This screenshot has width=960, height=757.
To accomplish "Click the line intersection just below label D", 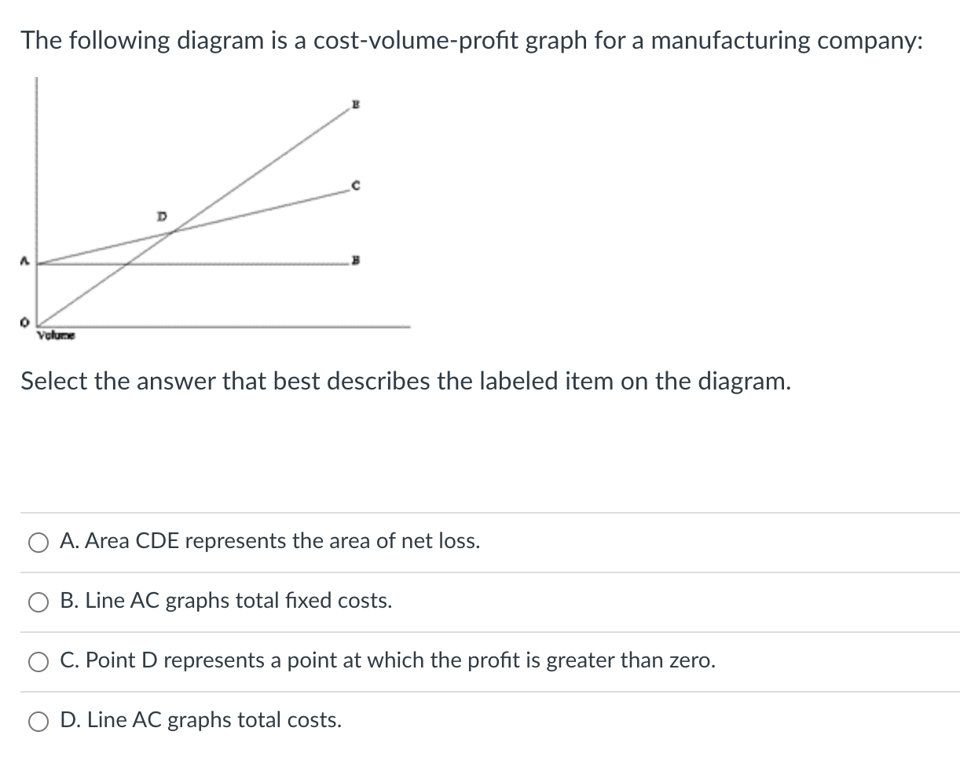I will pos(170,231).
